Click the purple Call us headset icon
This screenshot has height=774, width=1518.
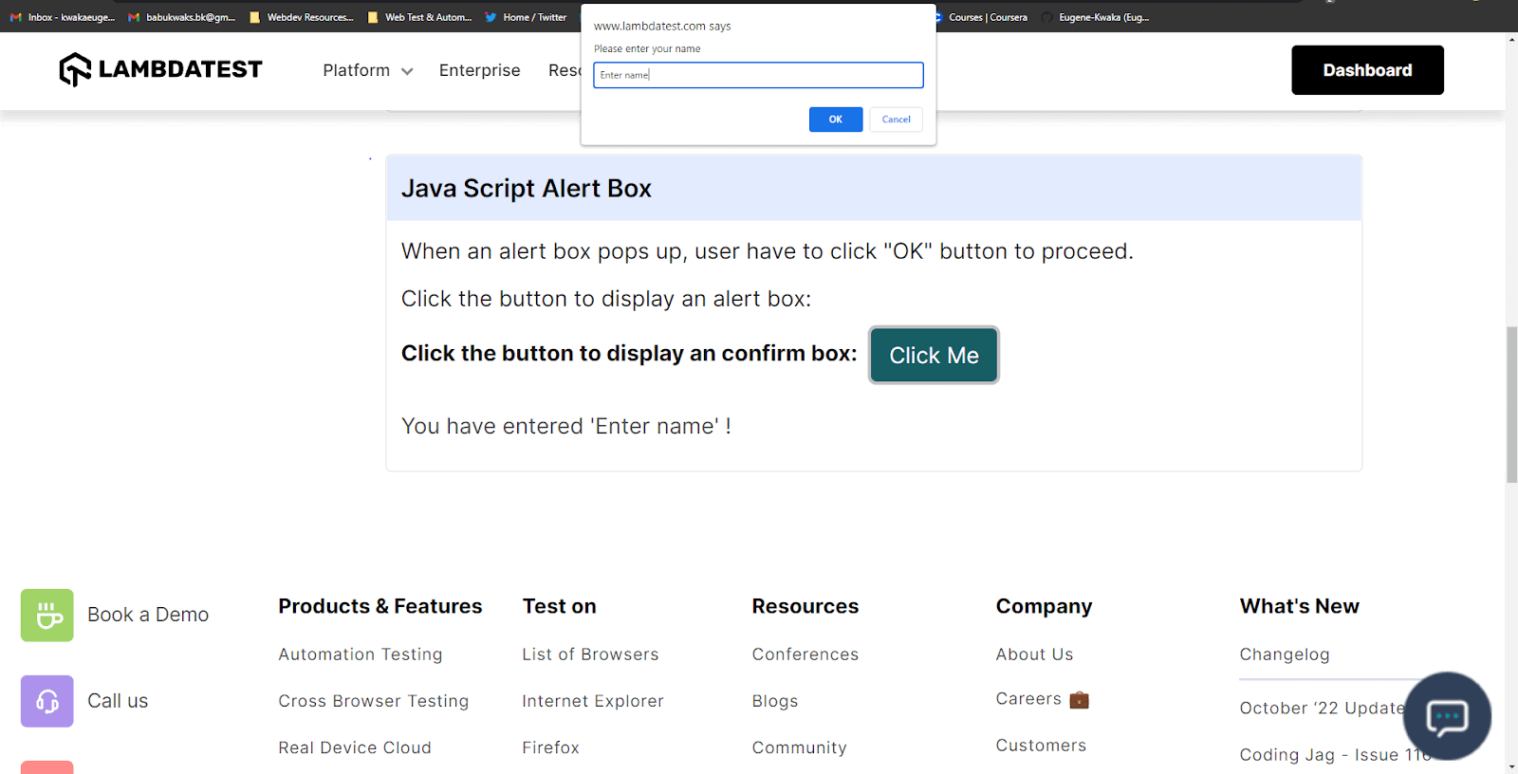point(47,701)
